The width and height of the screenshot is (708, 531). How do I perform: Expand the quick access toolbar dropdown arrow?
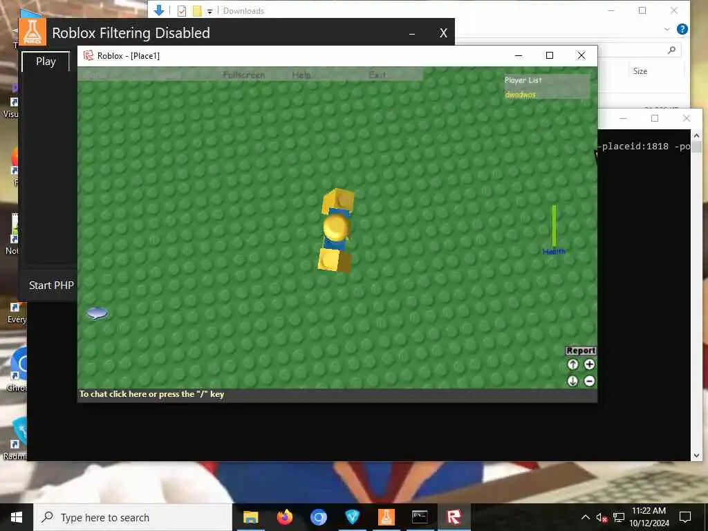click(x=210, y=12)
